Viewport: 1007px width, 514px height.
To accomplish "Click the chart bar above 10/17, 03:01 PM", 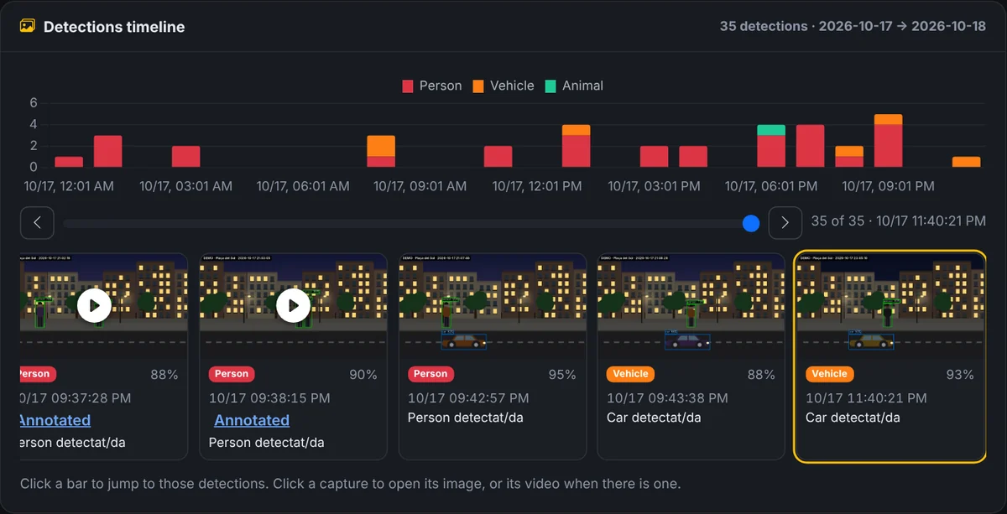I will pyautogui.click(x=655, y=157).
